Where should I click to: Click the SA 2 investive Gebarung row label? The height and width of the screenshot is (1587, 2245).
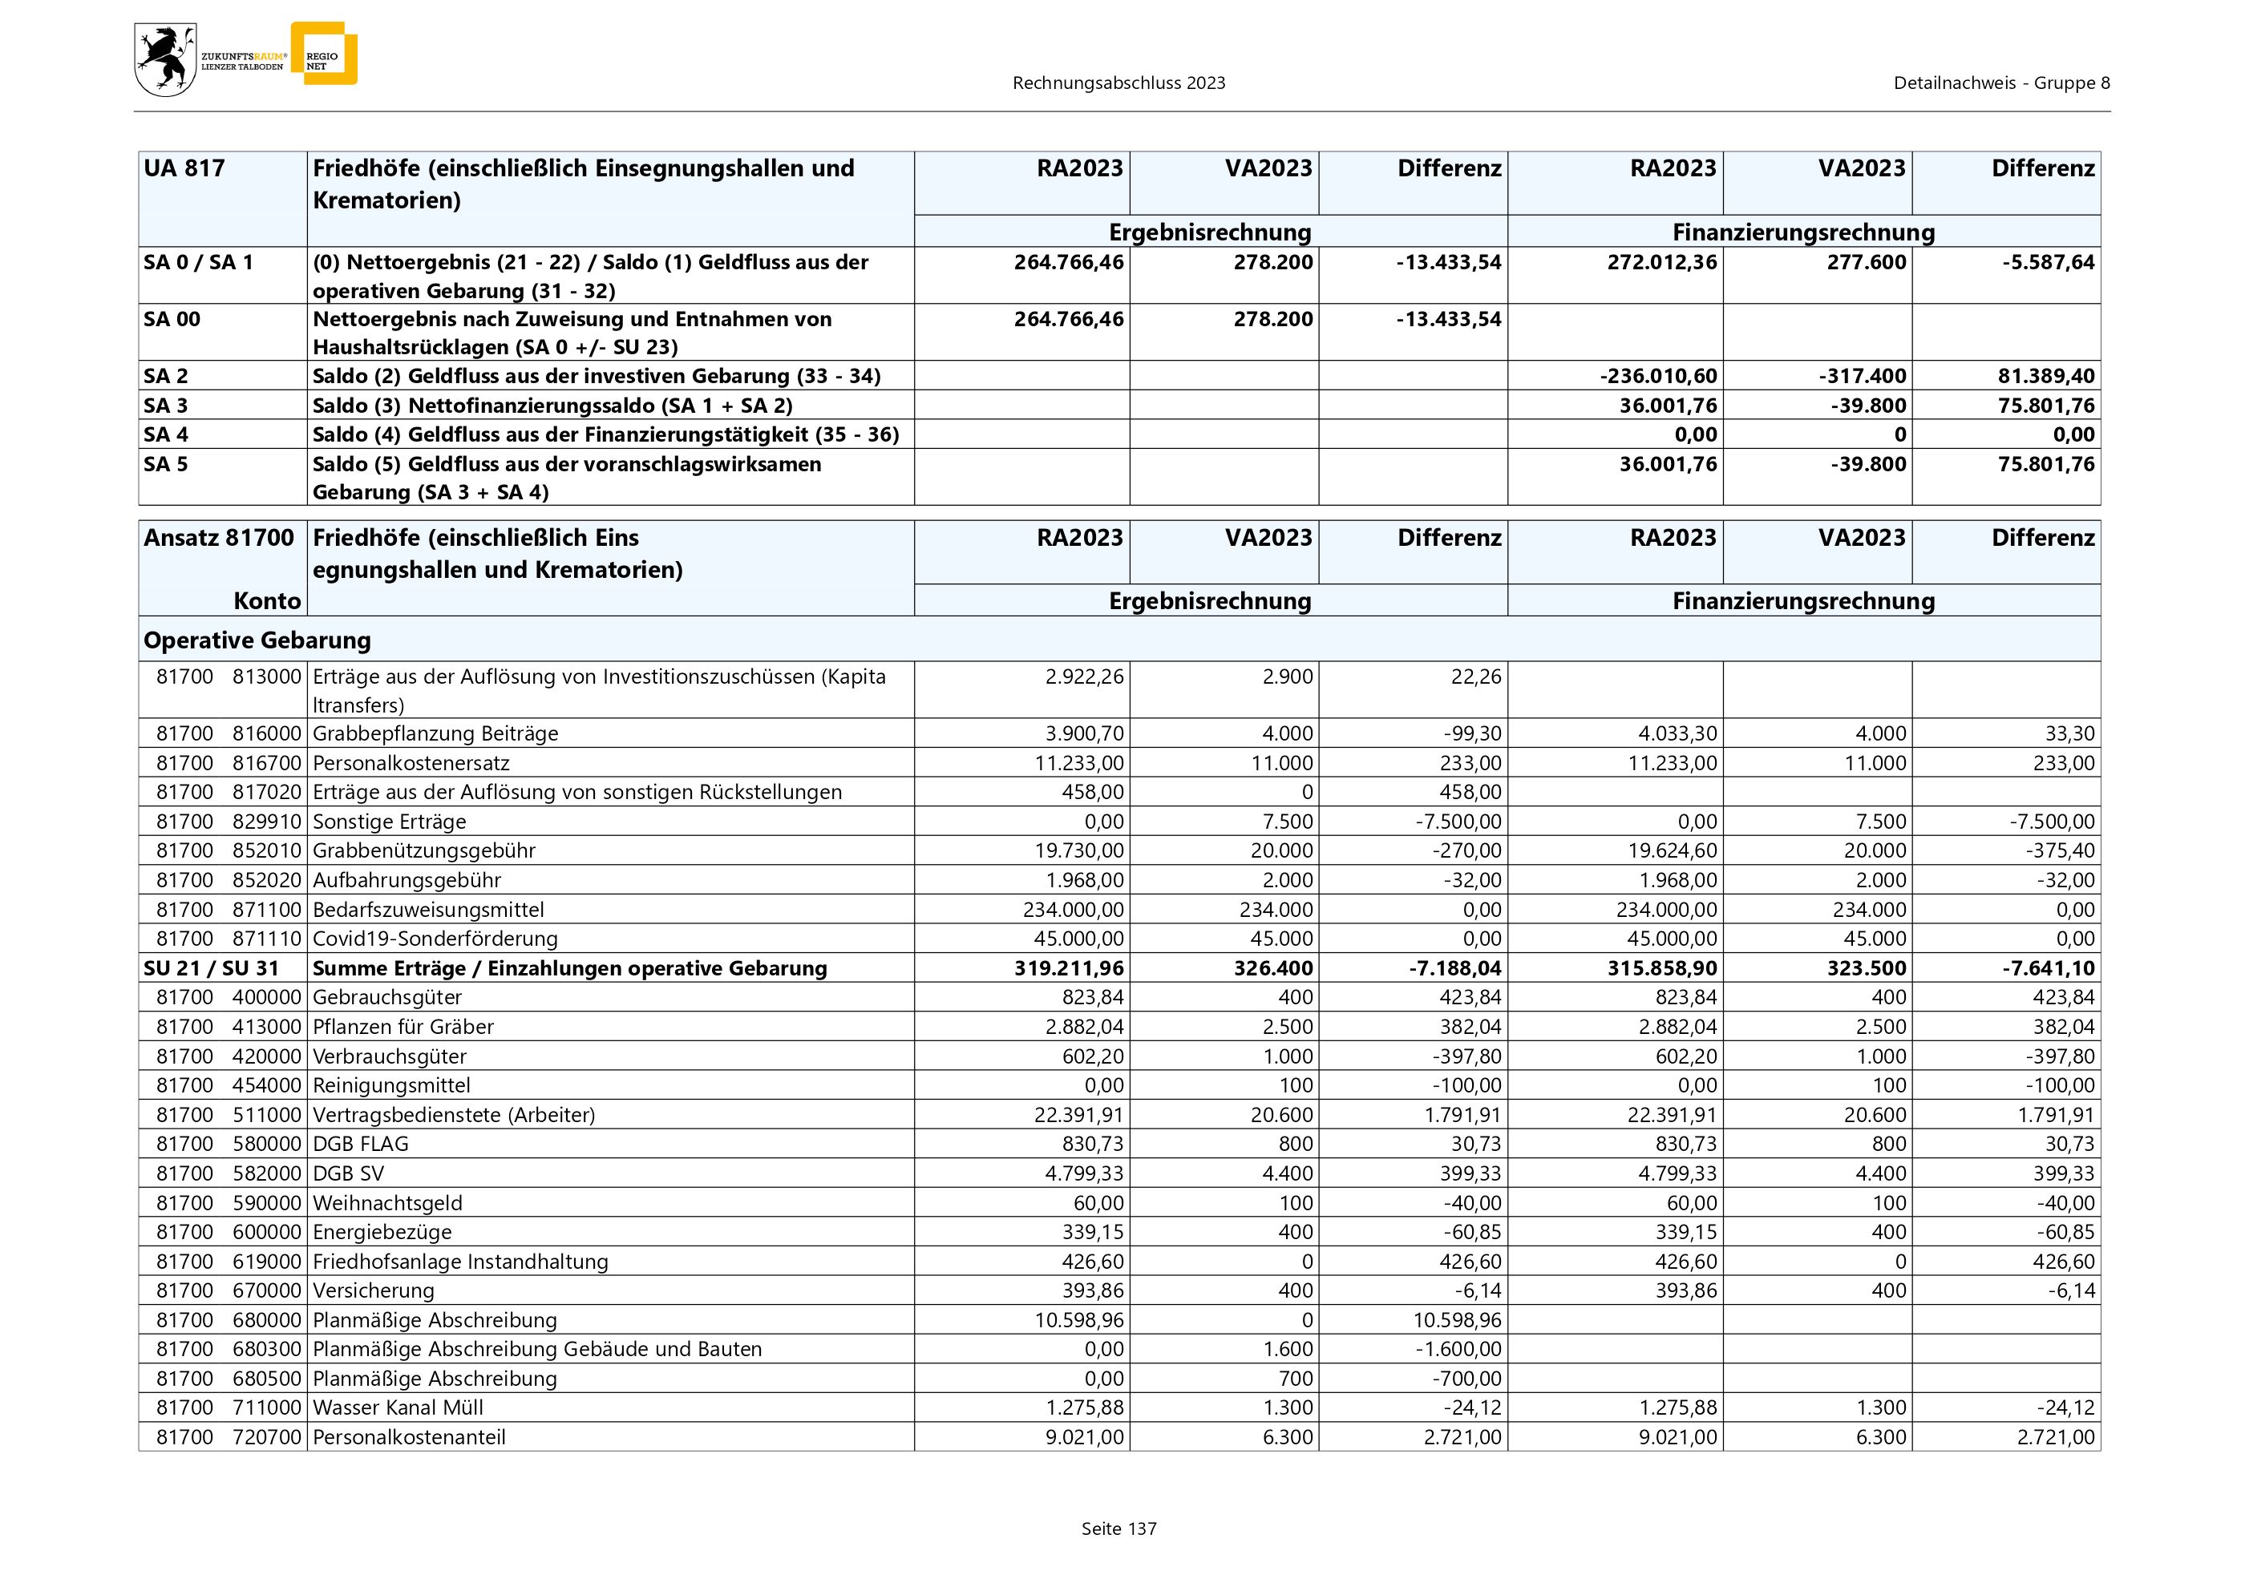coord(597,376)
